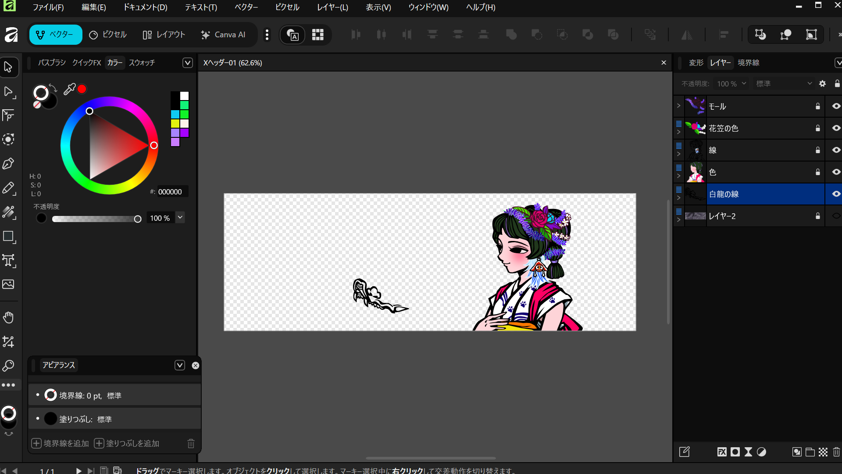Click the flip horizontal icon
The image size is (842, 474).
687,35
